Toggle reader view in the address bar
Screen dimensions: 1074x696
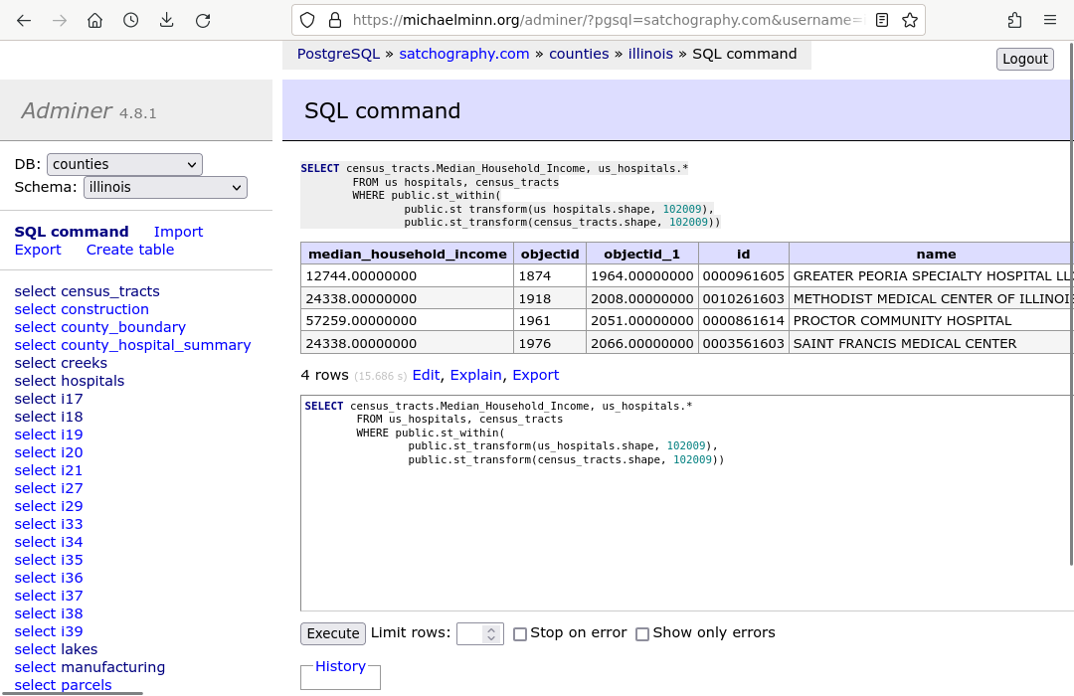(x=881, y=19)
